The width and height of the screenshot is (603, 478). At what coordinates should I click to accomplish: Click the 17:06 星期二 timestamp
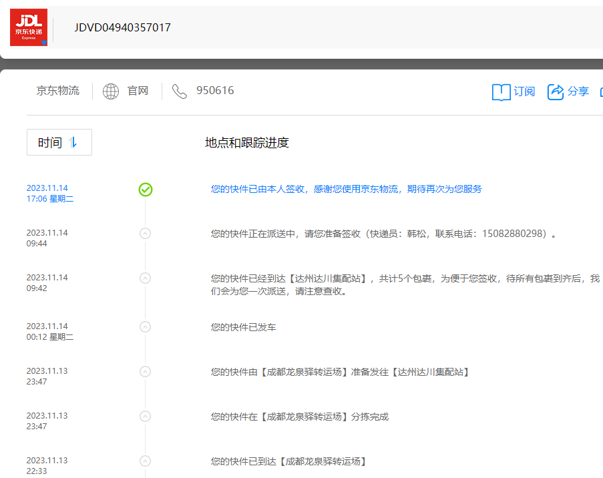point(49,199)
